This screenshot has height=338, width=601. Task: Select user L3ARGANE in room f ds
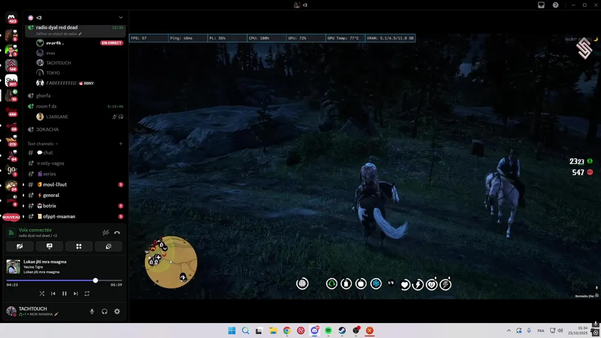click(57, 116)
